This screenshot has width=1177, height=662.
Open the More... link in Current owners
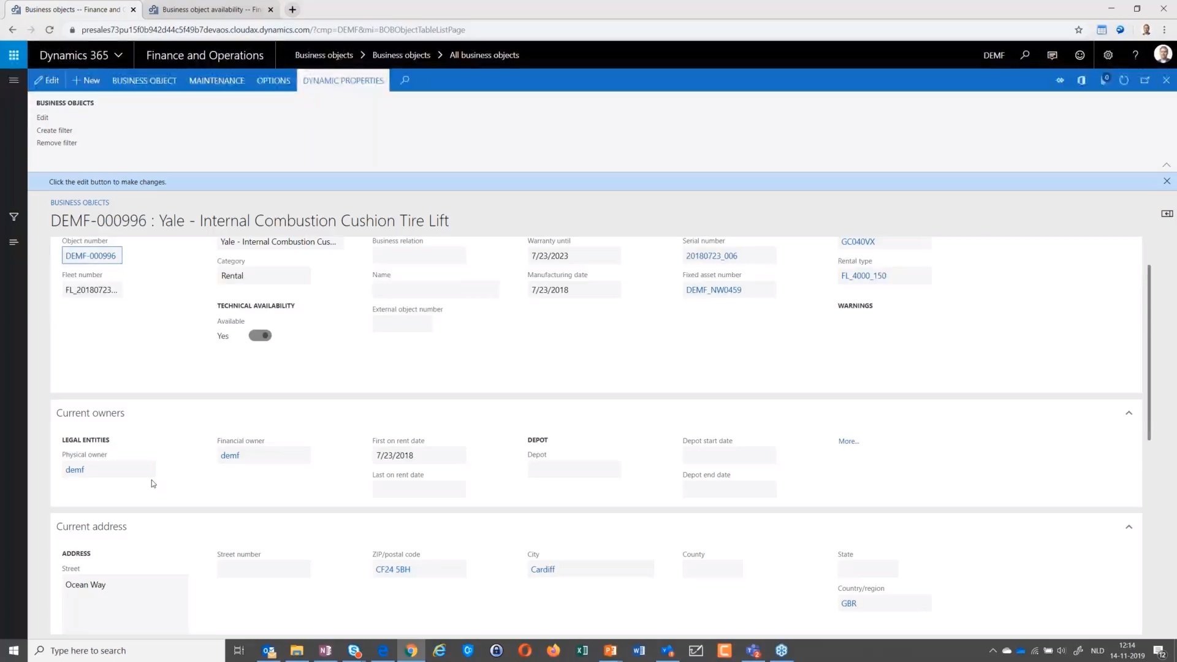coord(848,441)
